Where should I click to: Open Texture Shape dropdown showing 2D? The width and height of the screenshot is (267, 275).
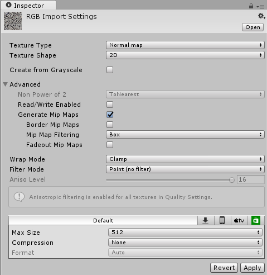tap(185, 55)
